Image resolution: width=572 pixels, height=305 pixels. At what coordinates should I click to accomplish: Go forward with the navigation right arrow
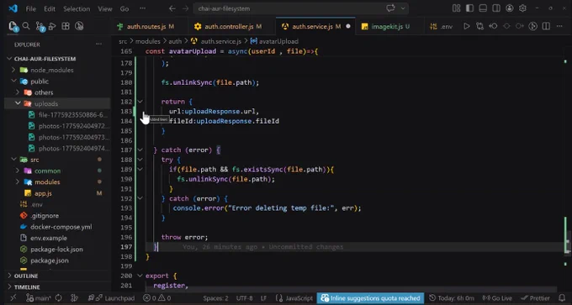point(185,8)
